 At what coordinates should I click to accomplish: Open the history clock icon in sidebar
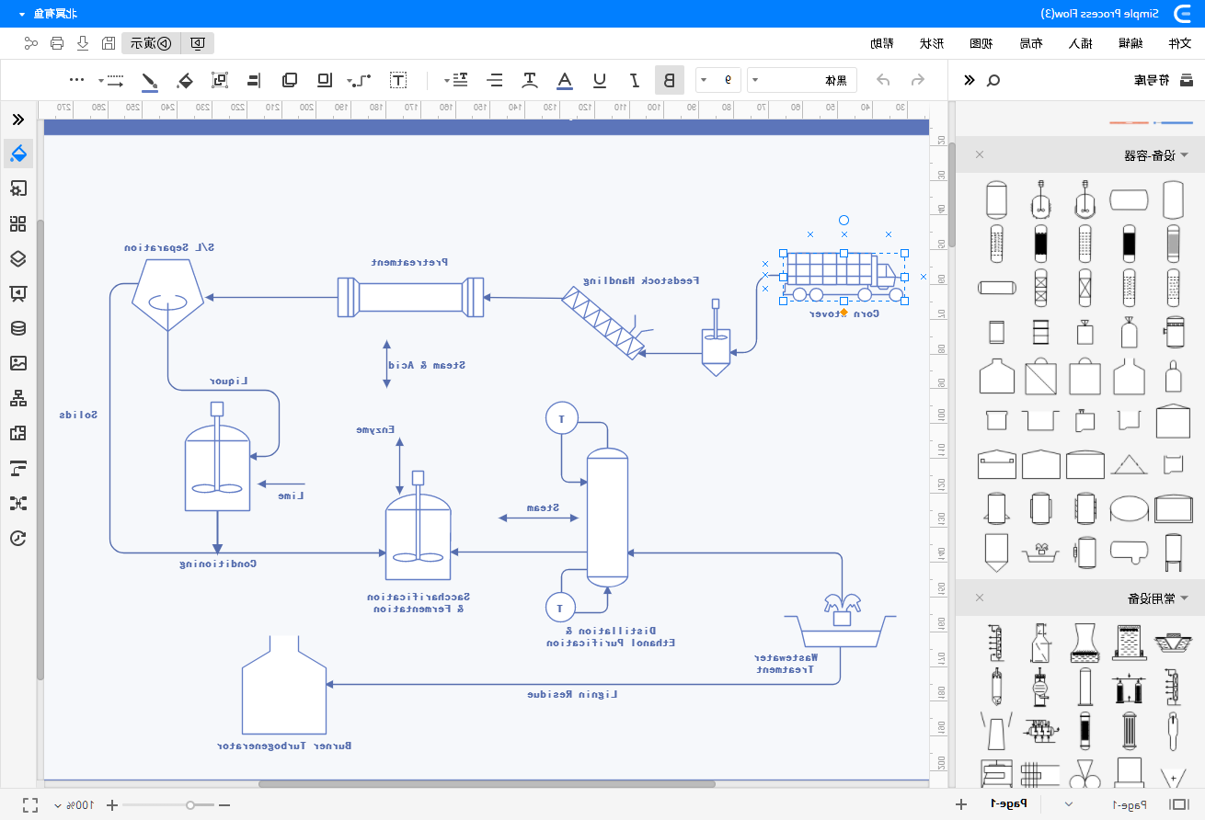[17, 538]
